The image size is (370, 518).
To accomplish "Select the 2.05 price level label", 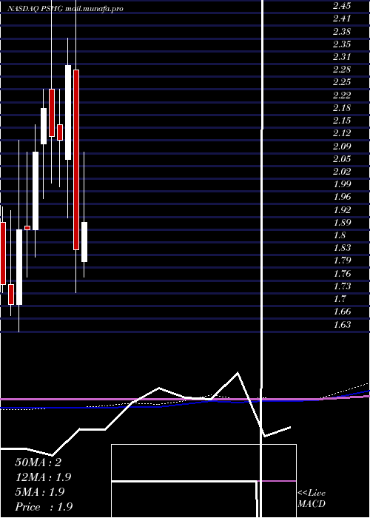I will [x=342, y=158].
